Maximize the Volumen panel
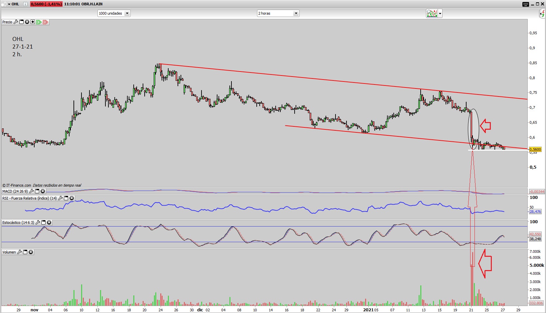The height and width of the screenshot is (313, 546). [x=25, y=252]
